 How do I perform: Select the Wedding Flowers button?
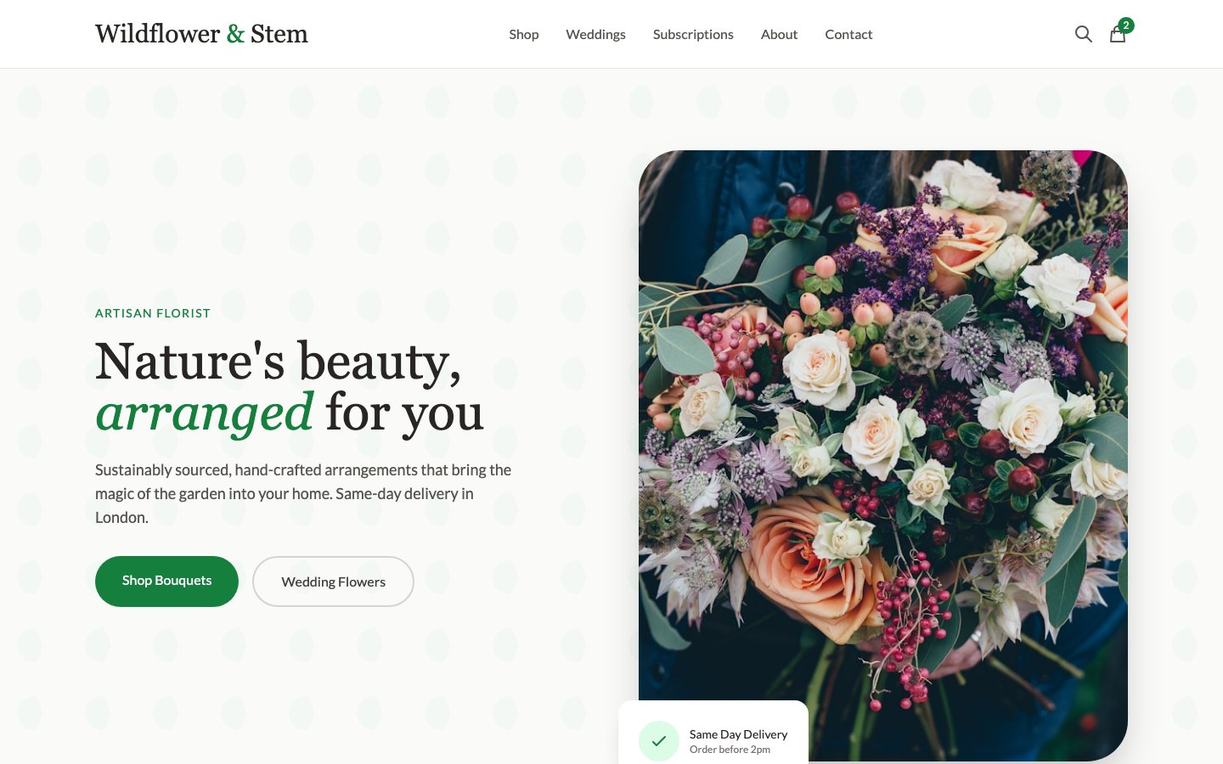(x=333, y=581)
